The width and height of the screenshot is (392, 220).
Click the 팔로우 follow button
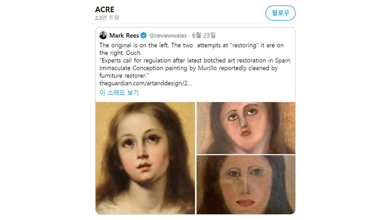click(x=280, y=13)
